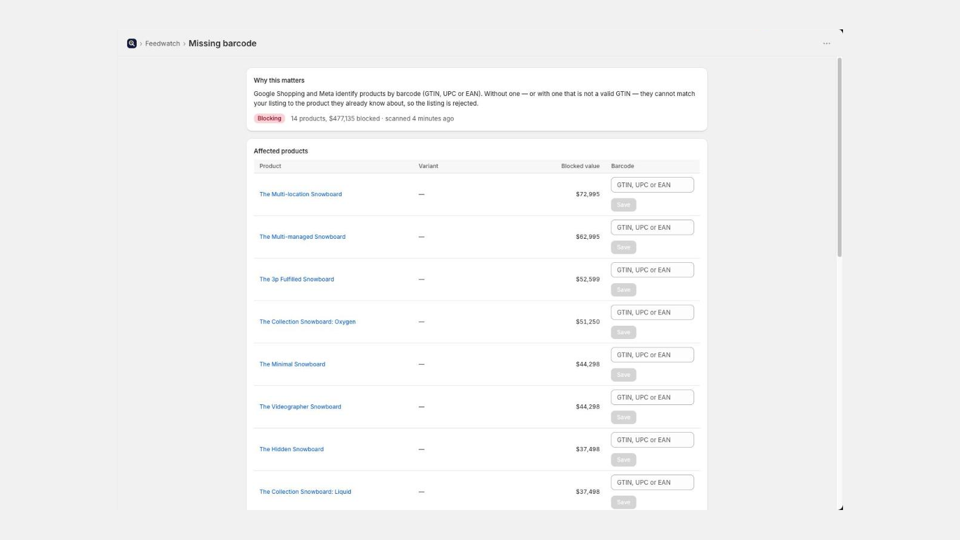
Task: Open The 3p Fulfilled Snowboard link
Action: pyautogui.click(x=296, y=280)
